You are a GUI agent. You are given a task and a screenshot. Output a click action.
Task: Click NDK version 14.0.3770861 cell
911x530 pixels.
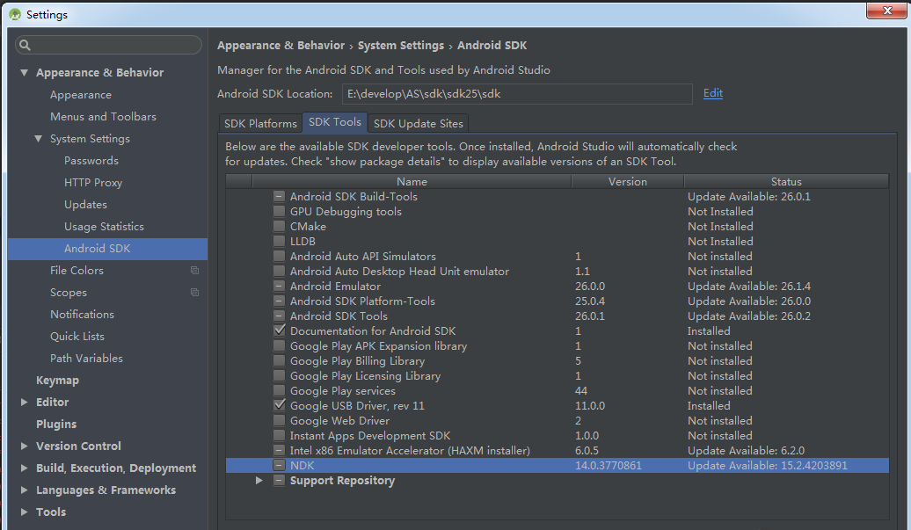pos(609,466)
